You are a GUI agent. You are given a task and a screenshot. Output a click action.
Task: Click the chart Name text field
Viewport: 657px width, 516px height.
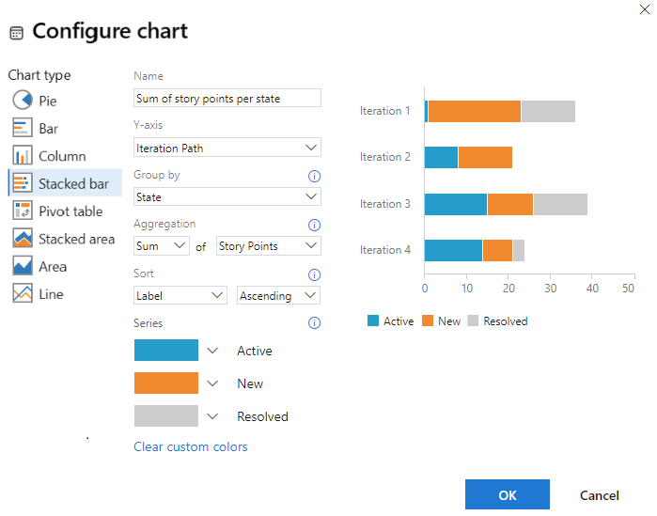coord(227,98)
